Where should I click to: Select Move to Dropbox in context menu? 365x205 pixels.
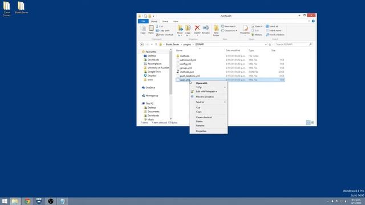pos(209,97)
